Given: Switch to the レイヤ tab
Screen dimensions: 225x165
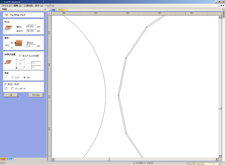Looking at the screenshot, I should click(x=10, y=159).
